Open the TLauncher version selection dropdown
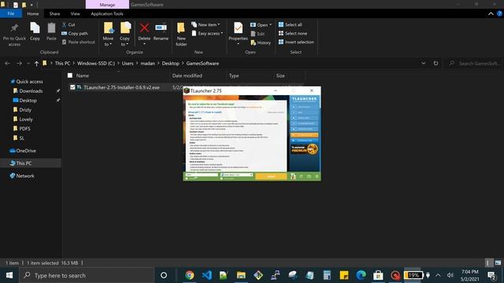Screen dimensions: 504x283 (236, 175)
